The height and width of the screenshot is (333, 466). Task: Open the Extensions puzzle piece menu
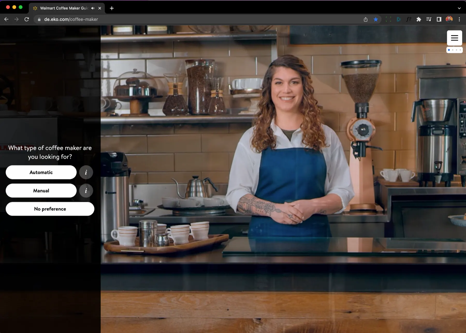click(419, 19)
